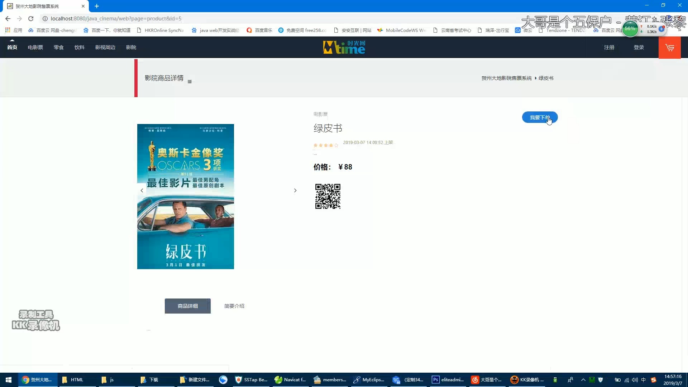
Task: Open java web开发实战 bookmark
Action: tap(215, 30)
